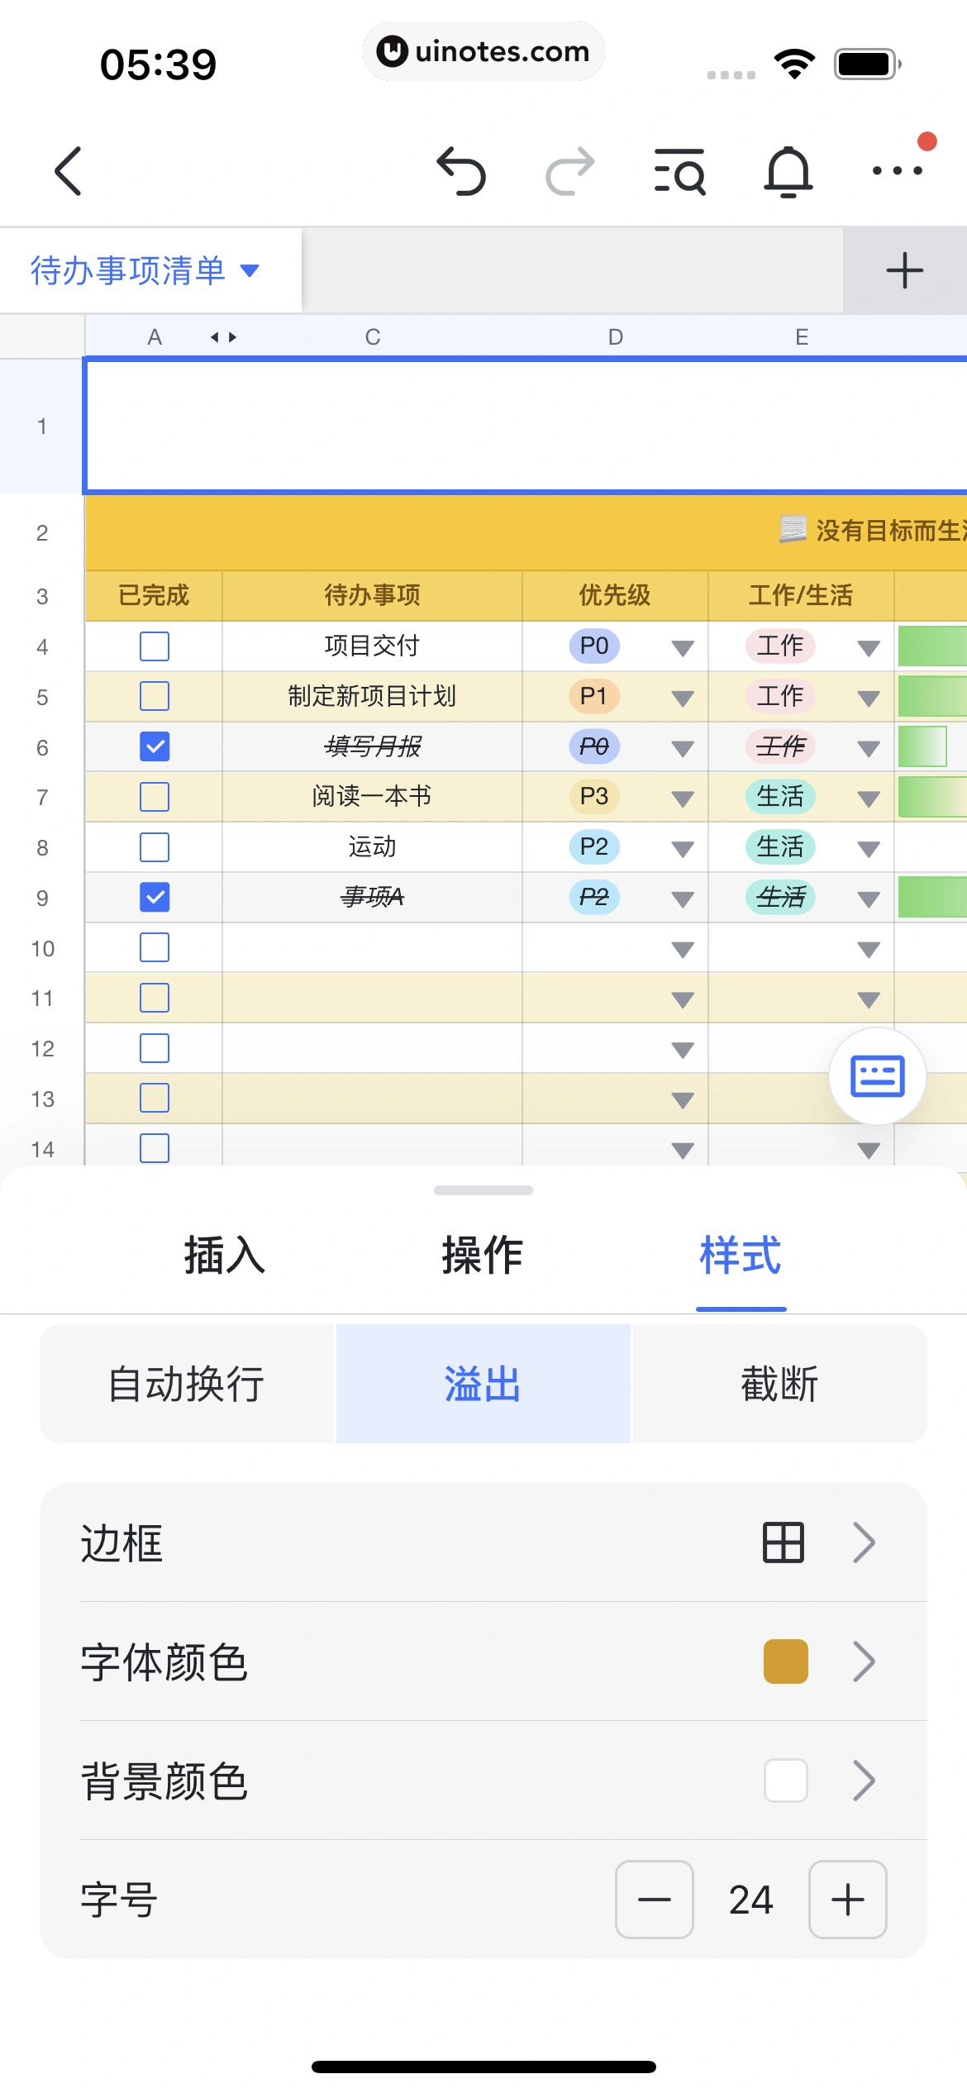Check the 阅读一本书 completed box

pos(155,797)
